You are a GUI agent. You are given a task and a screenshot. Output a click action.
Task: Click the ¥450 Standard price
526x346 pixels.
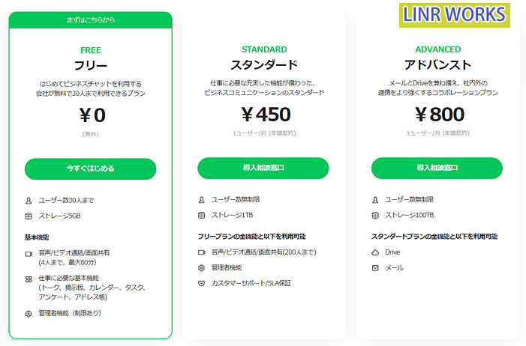[x=266, y=115]
